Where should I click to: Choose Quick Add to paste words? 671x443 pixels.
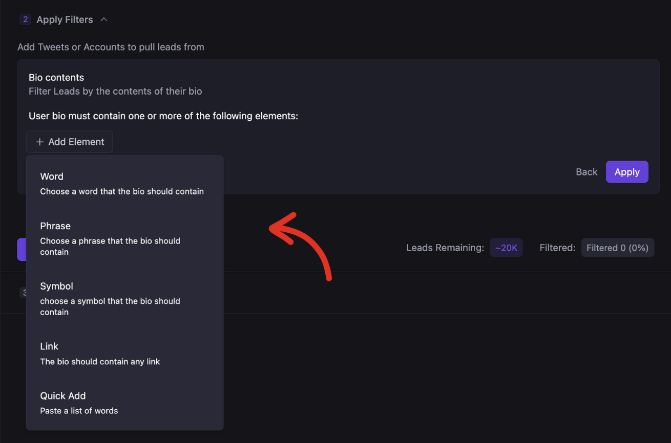pos(63,396)
